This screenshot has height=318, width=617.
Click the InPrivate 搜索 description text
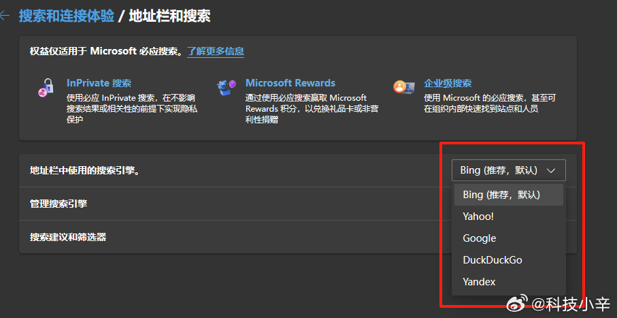point(132,109)
